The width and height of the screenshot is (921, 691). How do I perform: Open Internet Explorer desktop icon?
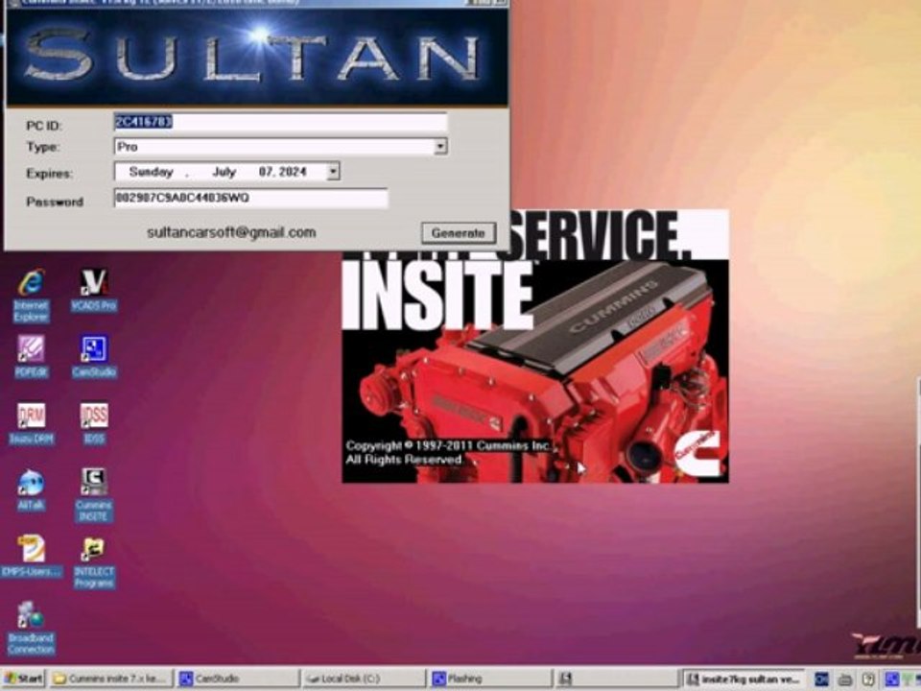click(x=31, y=295)
